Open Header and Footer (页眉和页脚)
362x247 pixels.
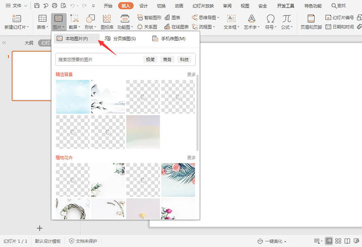click(x=311, y=22)
